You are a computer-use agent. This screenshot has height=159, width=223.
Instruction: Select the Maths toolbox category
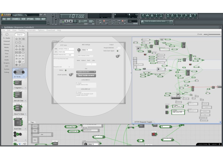(6, 47)
